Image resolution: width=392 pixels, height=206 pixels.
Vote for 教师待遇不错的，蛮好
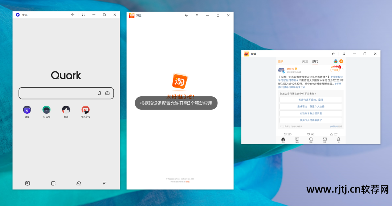coord(311,100)
